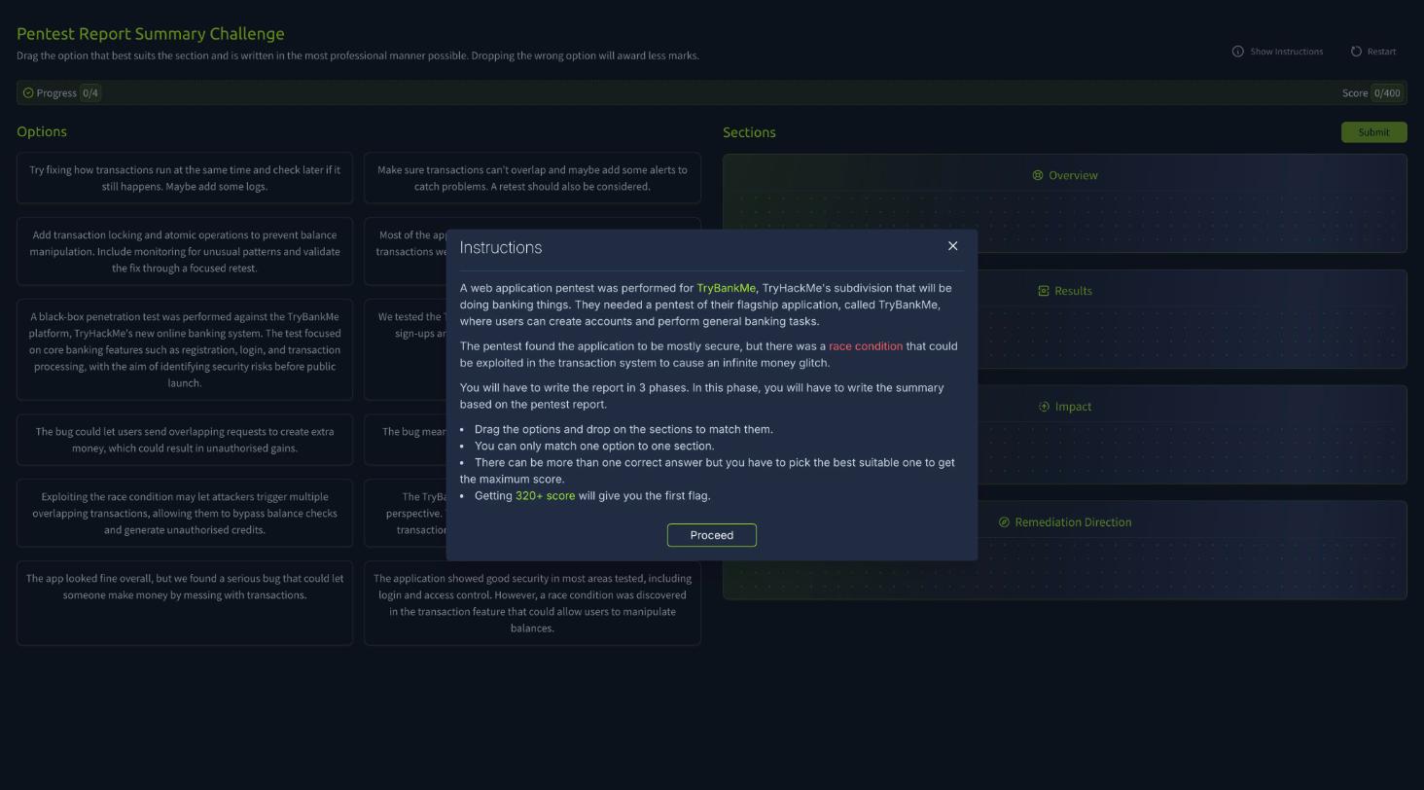This screenshot has width=1424, height=790.
Task: Click the green 'TryBankMe' highlighted text in dialog
Action: click(x=726, y=288)
